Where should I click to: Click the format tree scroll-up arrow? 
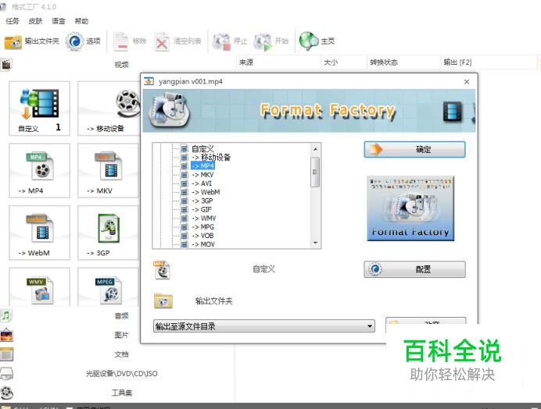(315, 149)
